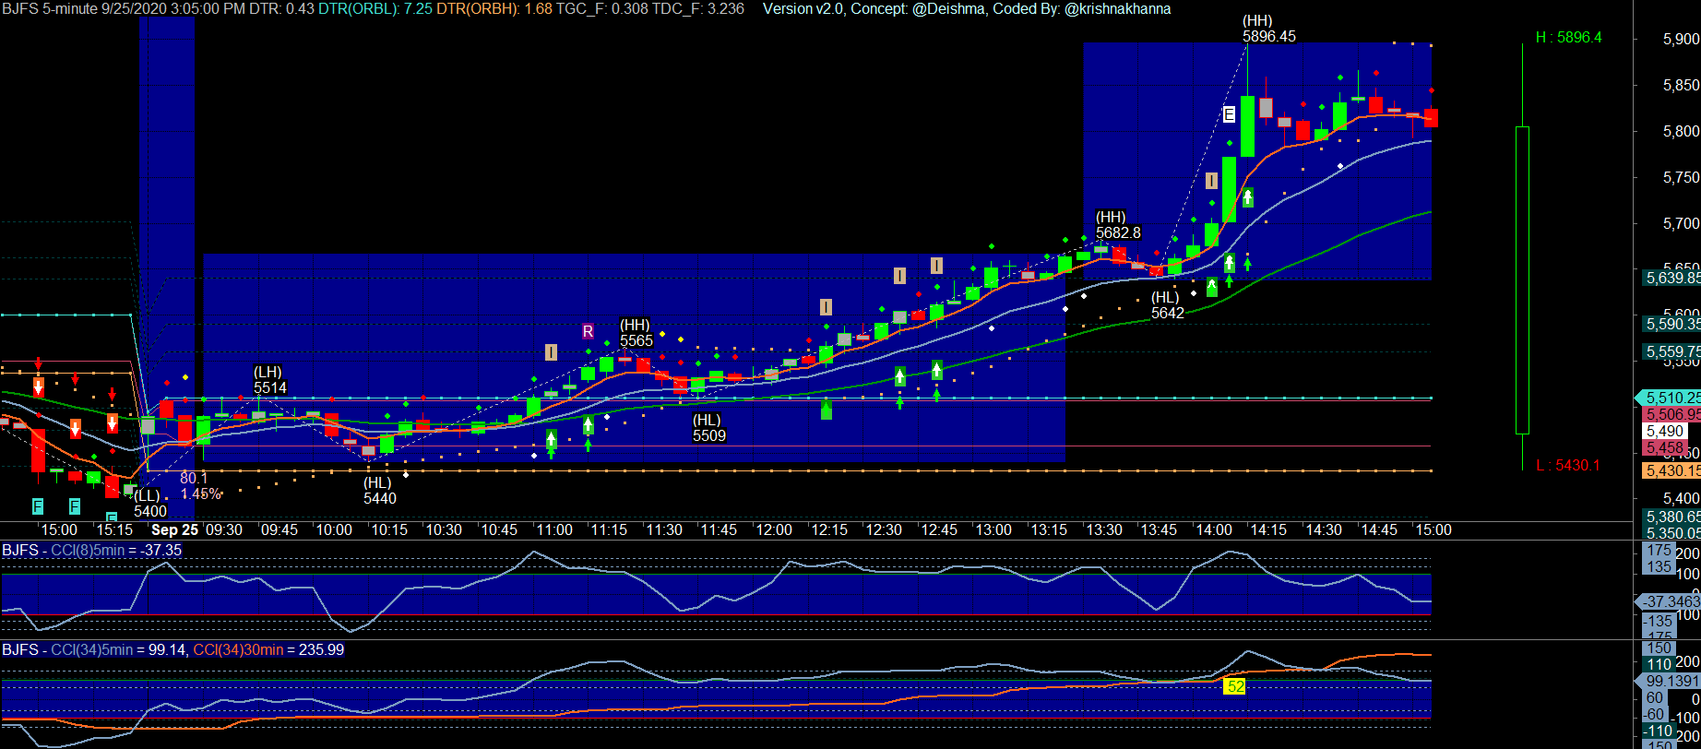Click the white 5,490 price tag
The height and width of the screenshot is (749, 1701).
1665,431
